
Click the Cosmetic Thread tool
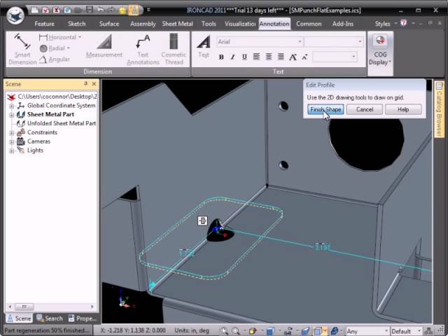(x=174, y=49)
